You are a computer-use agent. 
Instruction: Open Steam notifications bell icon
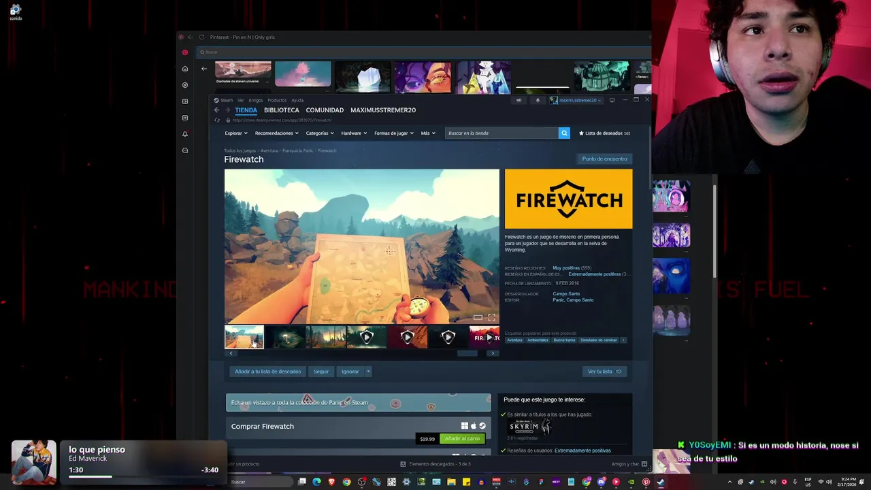[x=538, y=100]
